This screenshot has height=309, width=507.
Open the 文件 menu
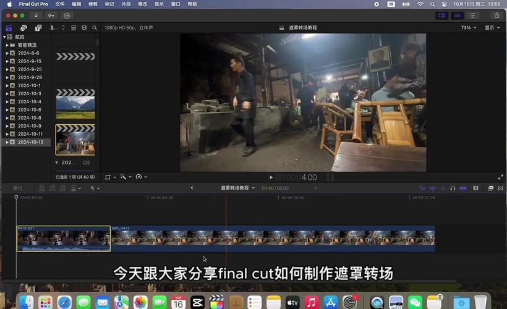pos(60,4)
